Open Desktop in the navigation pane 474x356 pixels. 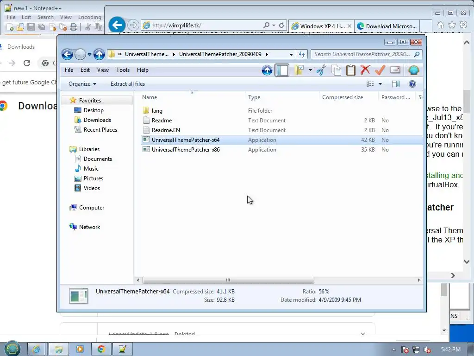[x=94, y=110]
